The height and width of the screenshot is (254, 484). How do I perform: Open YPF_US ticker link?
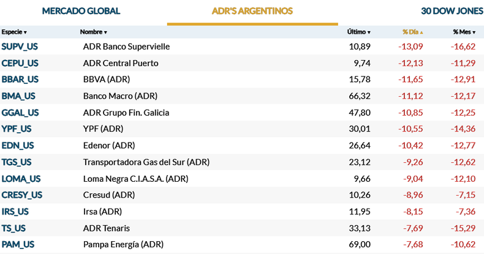[x=17, y=129]
